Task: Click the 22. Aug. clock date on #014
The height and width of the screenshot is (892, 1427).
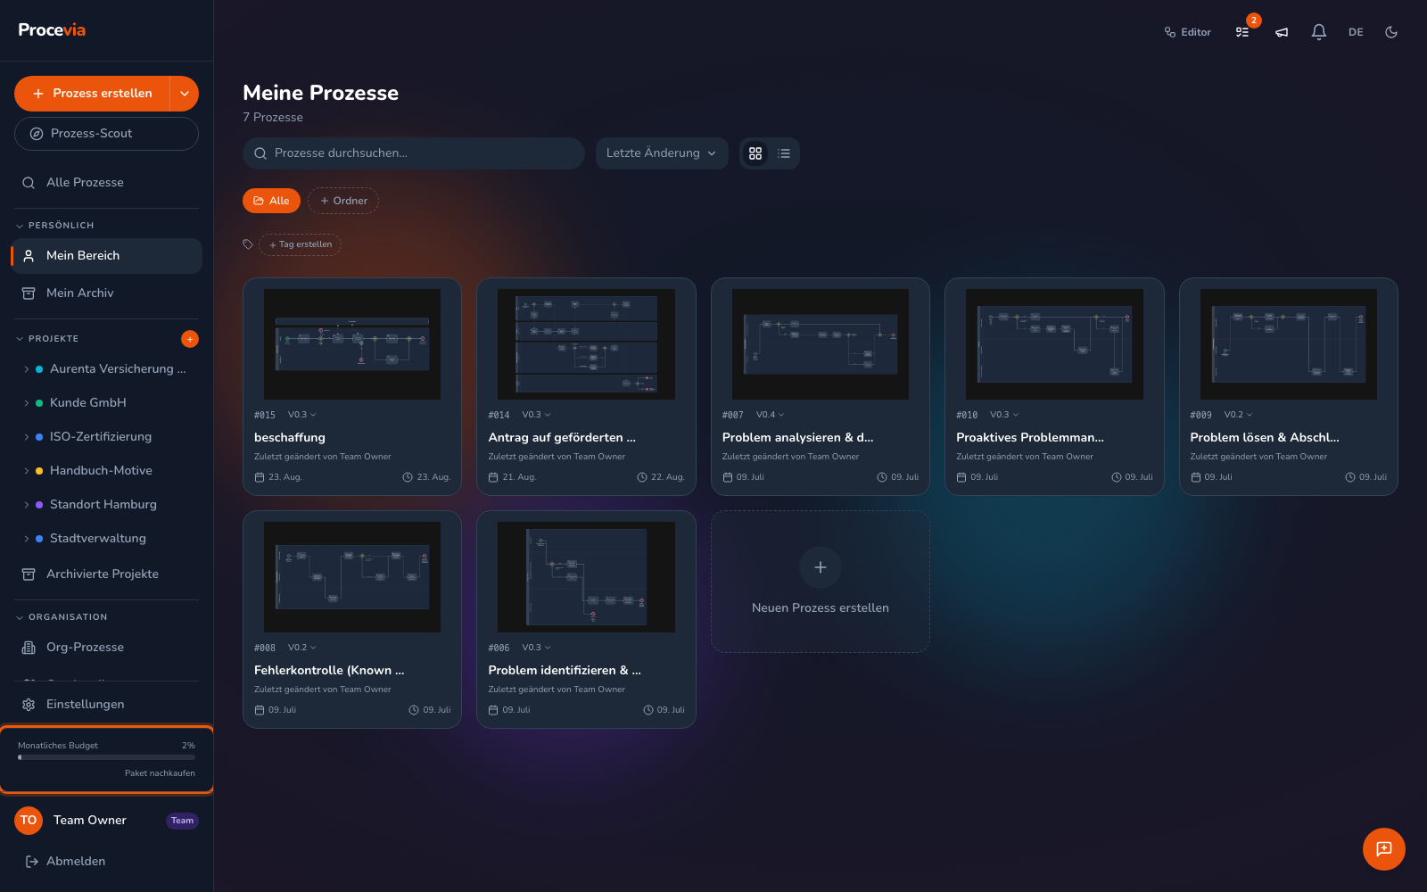Action: tap(660, 477)
